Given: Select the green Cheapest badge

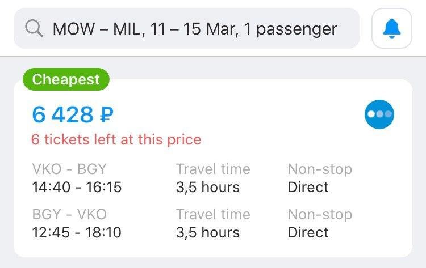Looking at the screenshot, I should pyautogui.click(x=66, y=79).
